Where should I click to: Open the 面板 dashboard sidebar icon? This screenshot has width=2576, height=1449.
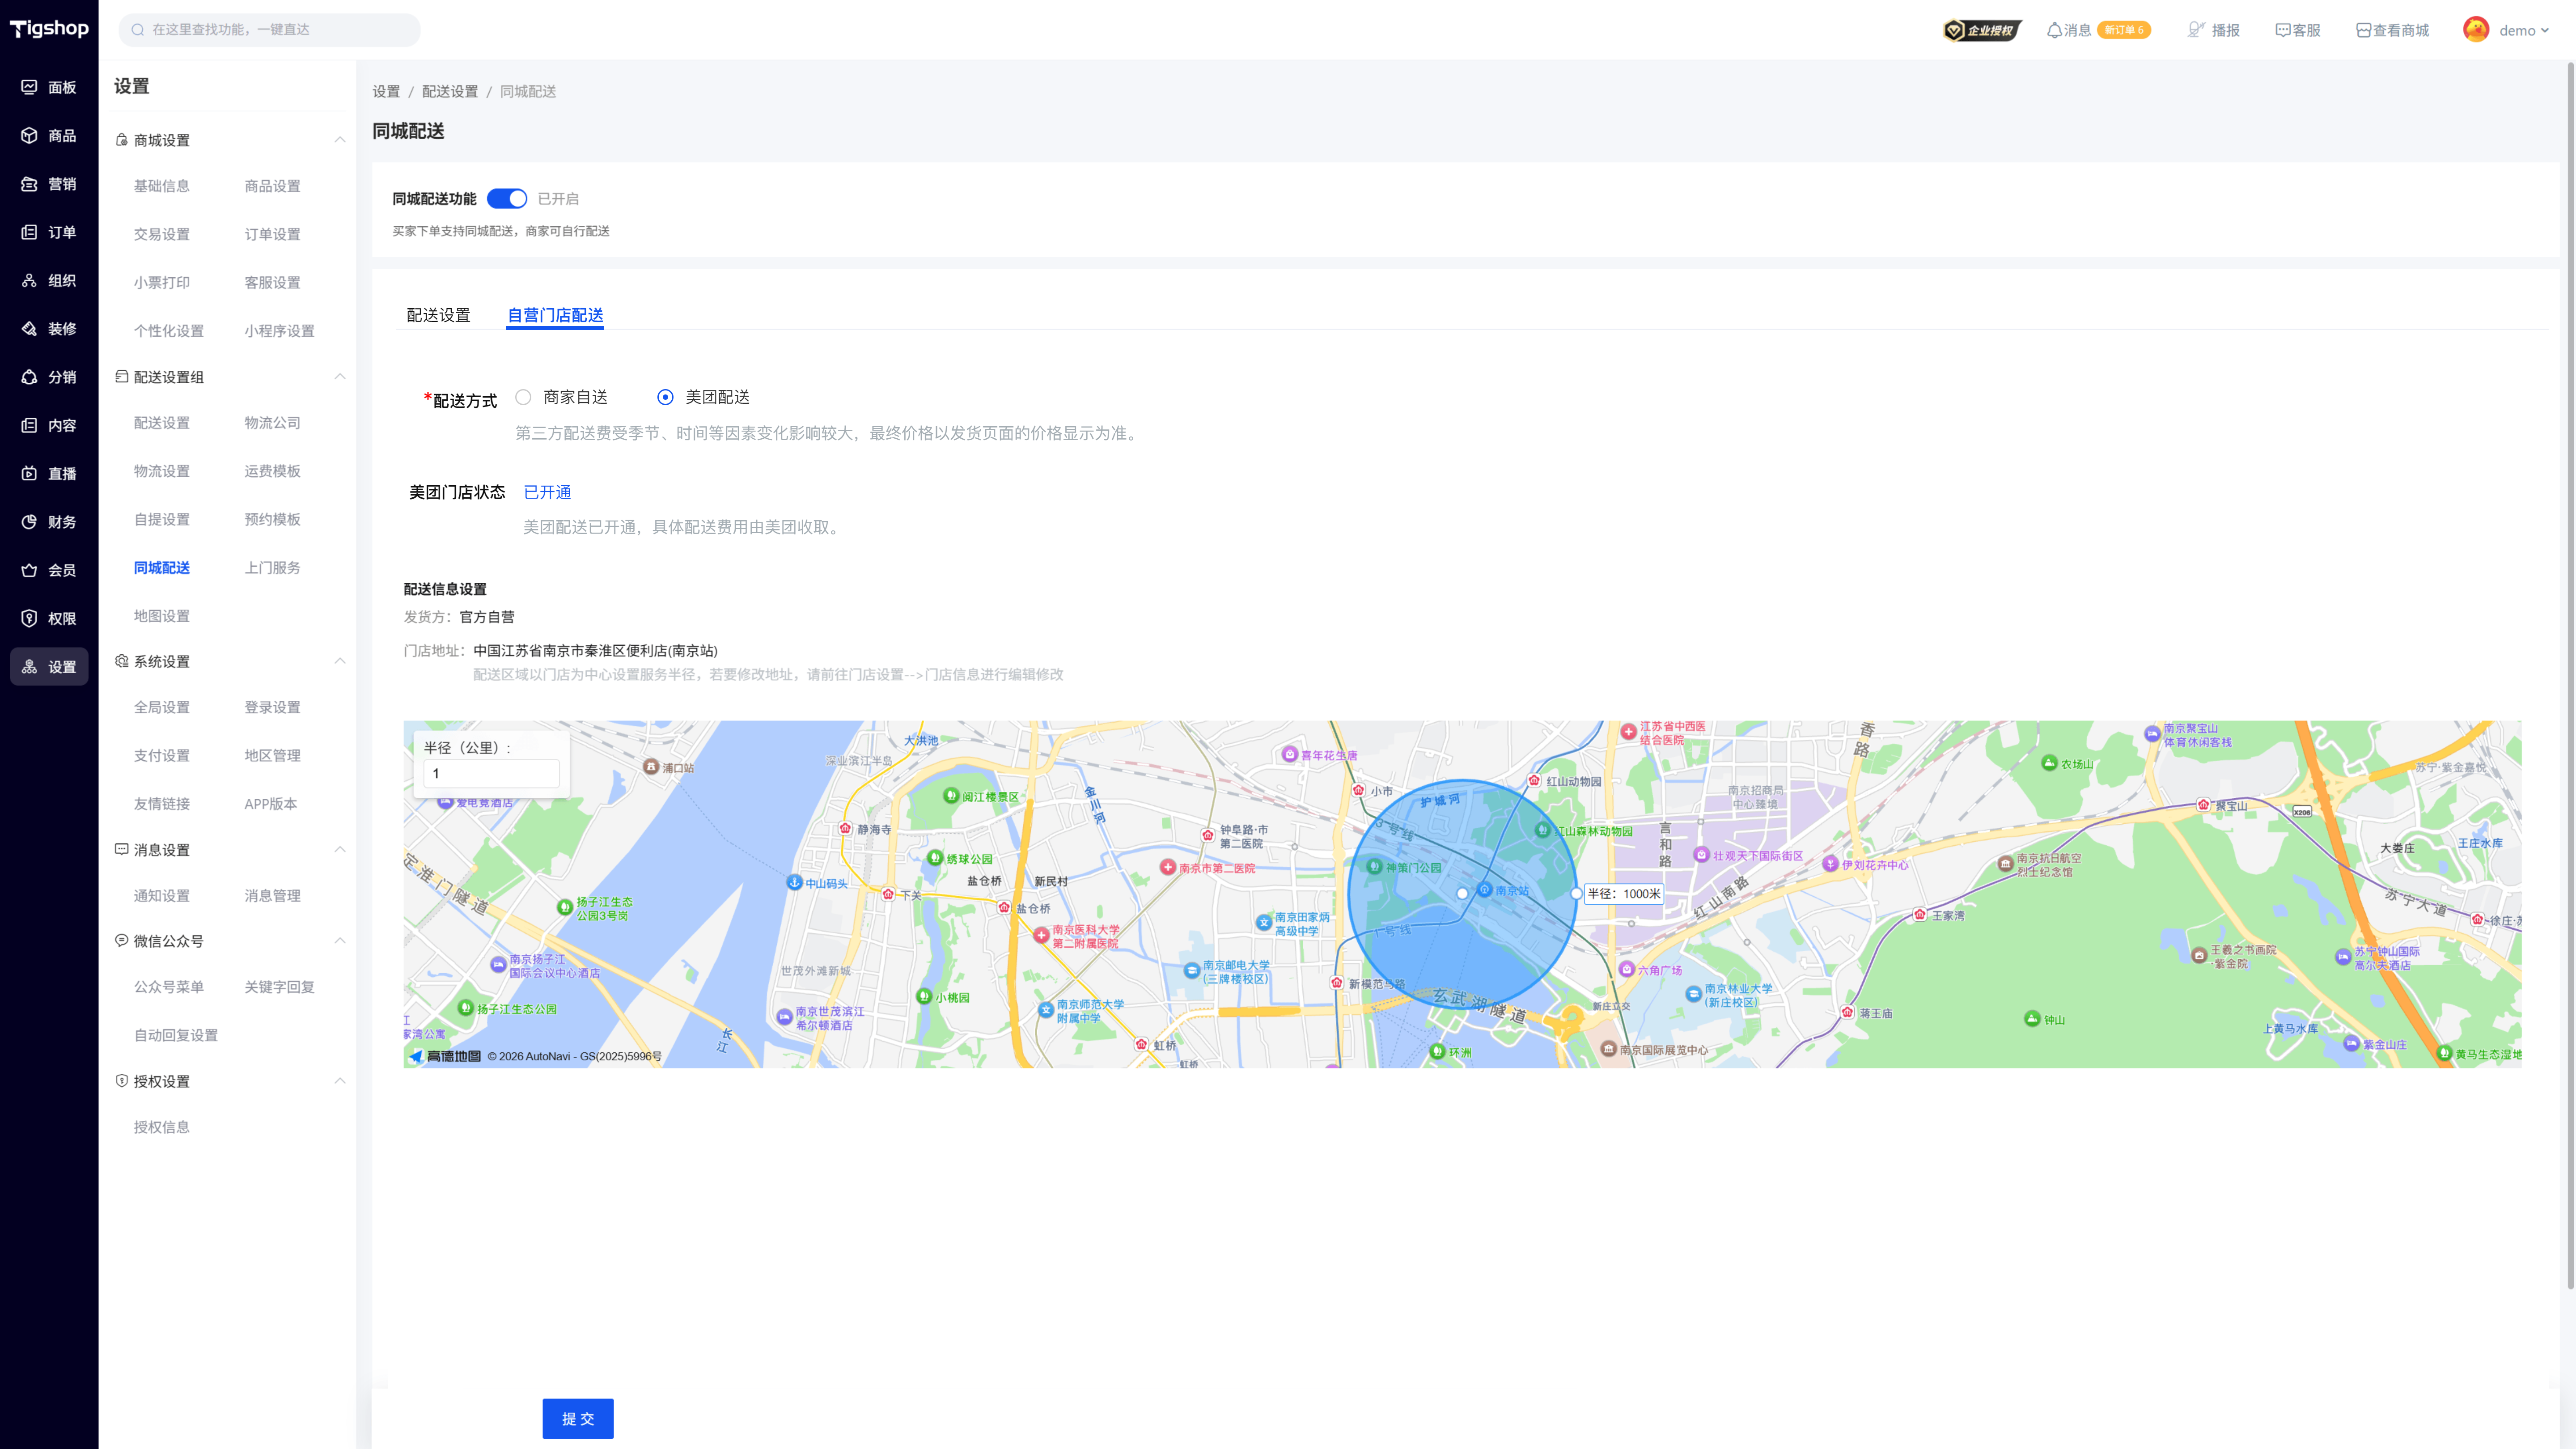29,87
